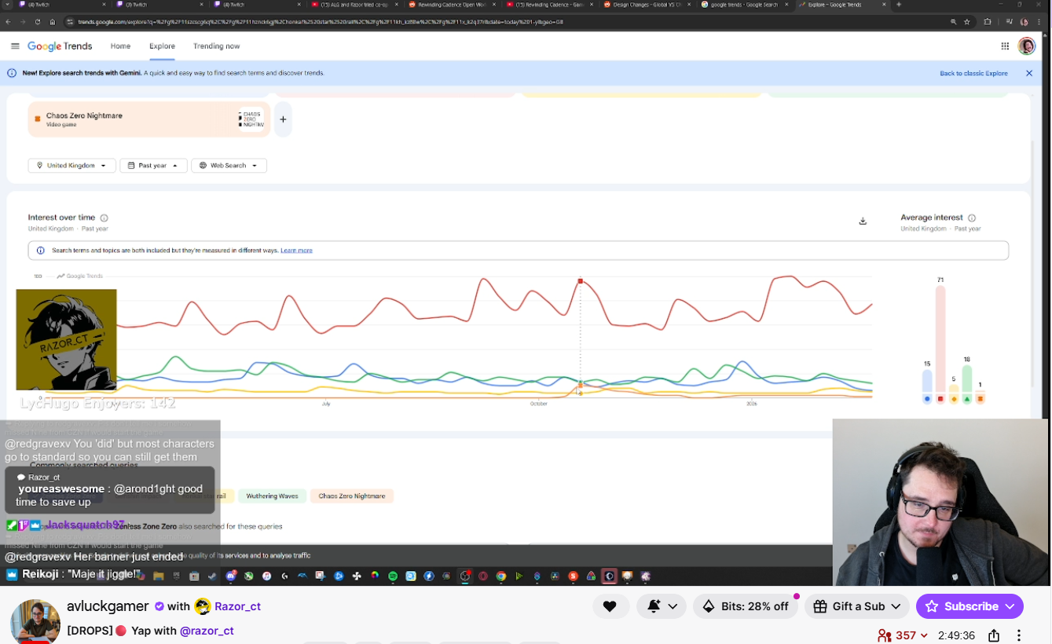
Task: Open the stream more options menu
Action: (x=1019, y=635)
